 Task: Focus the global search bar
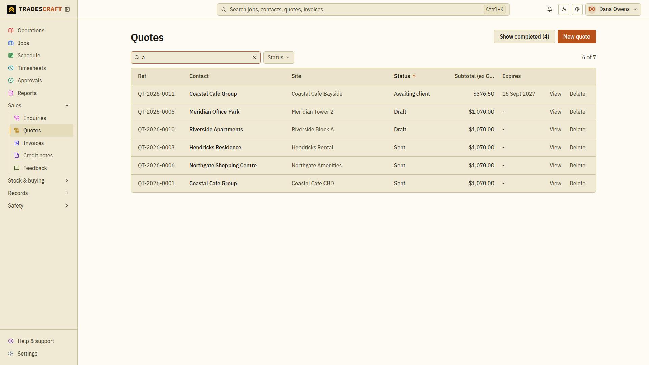tap(363, 9)
